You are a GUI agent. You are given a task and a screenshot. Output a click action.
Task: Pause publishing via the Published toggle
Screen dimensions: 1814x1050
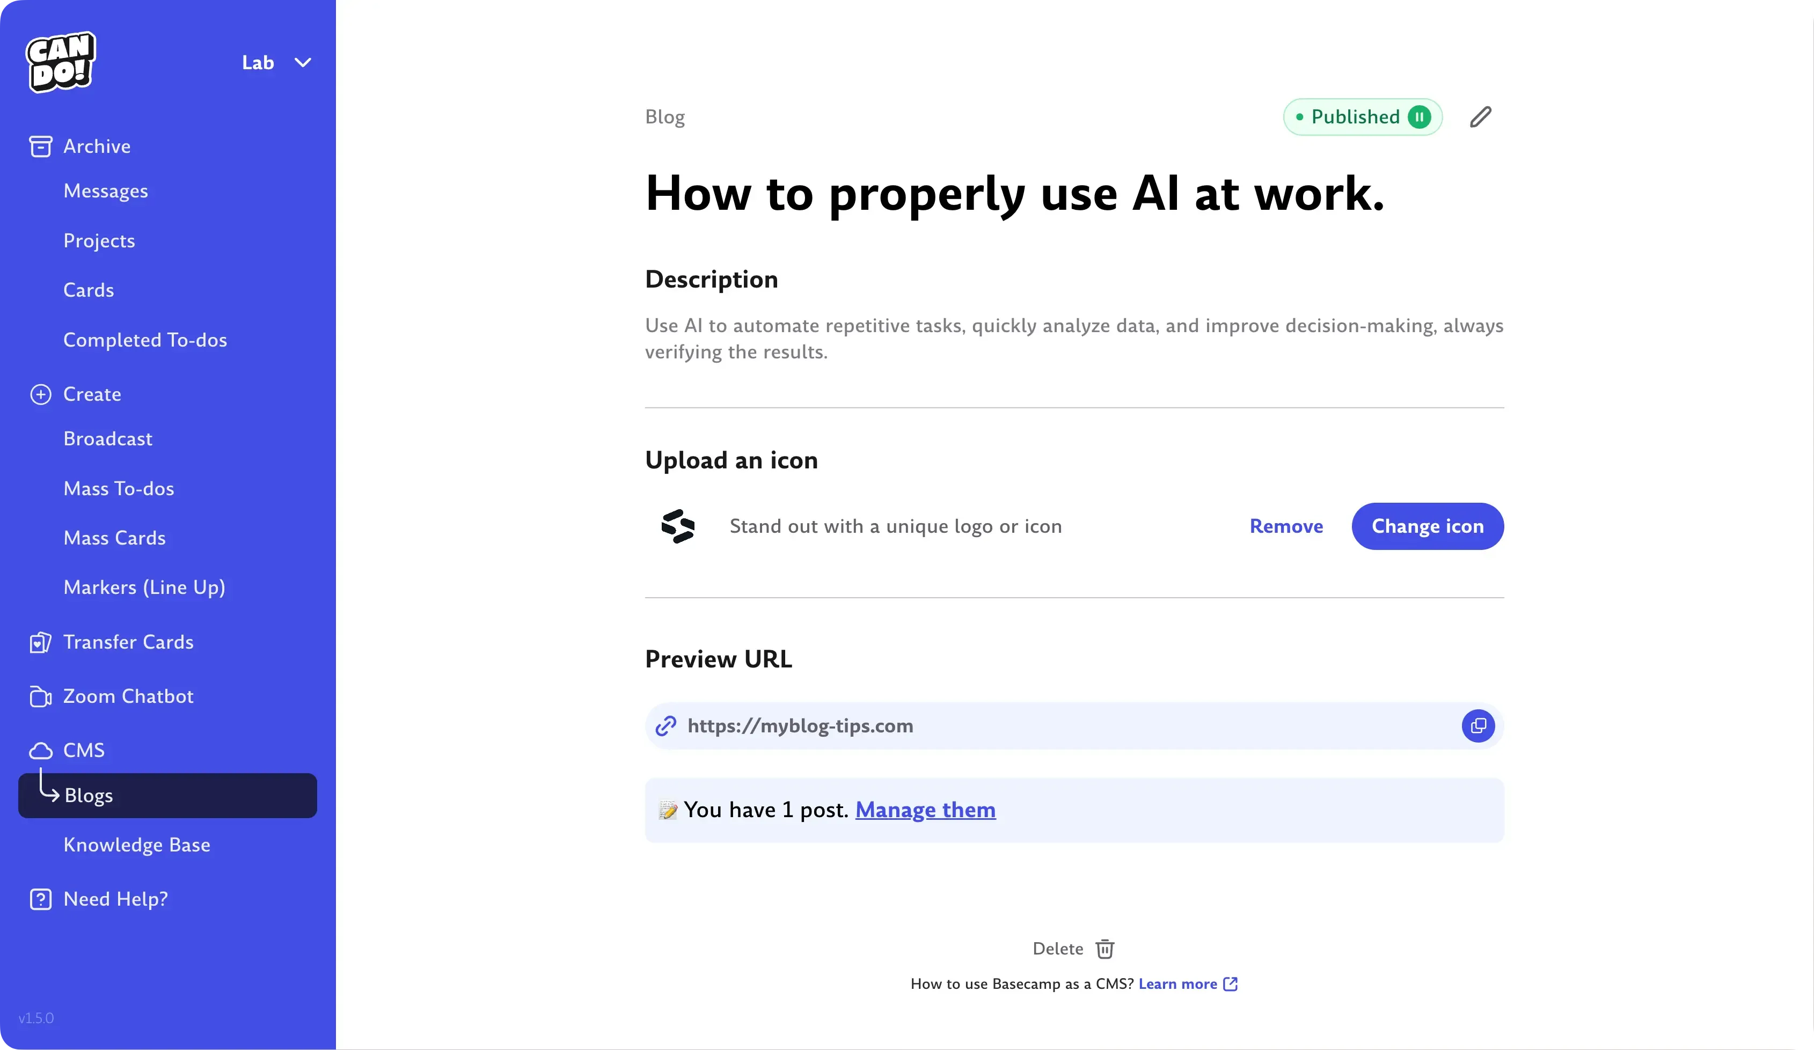(x=1419, y=116)
